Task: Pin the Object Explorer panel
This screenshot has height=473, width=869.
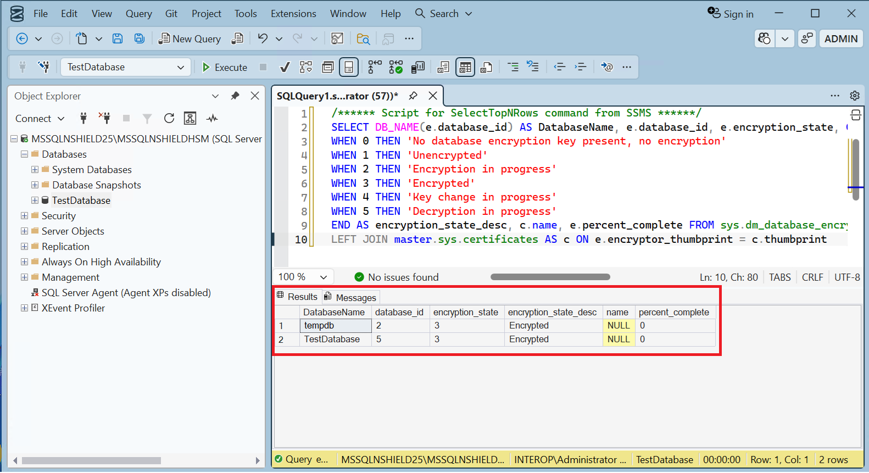Action: [235, 96]
